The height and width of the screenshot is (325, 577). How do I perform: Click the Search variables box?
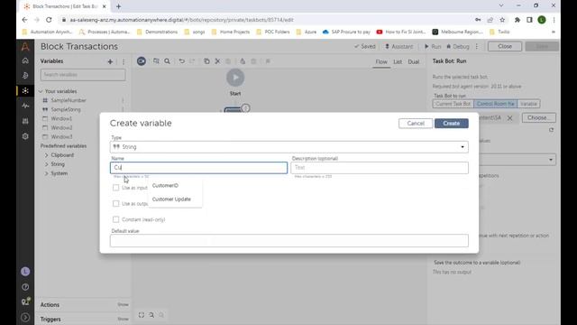pos(83,75)
